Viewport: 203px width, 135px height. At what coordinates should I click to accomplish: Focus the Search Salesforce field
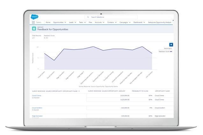tap(111, 17)
